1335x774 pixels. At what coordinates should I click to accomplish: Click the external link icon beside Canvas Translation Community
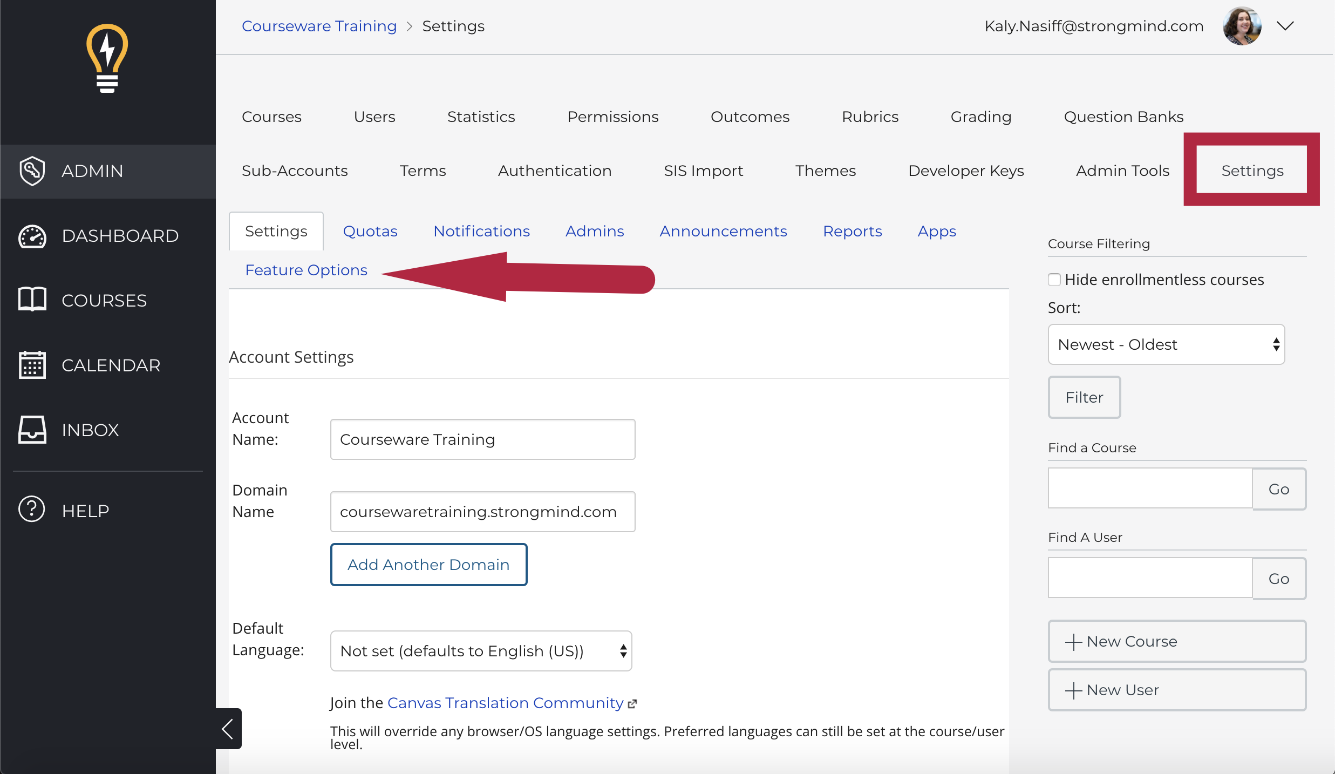tap(632, 704)
